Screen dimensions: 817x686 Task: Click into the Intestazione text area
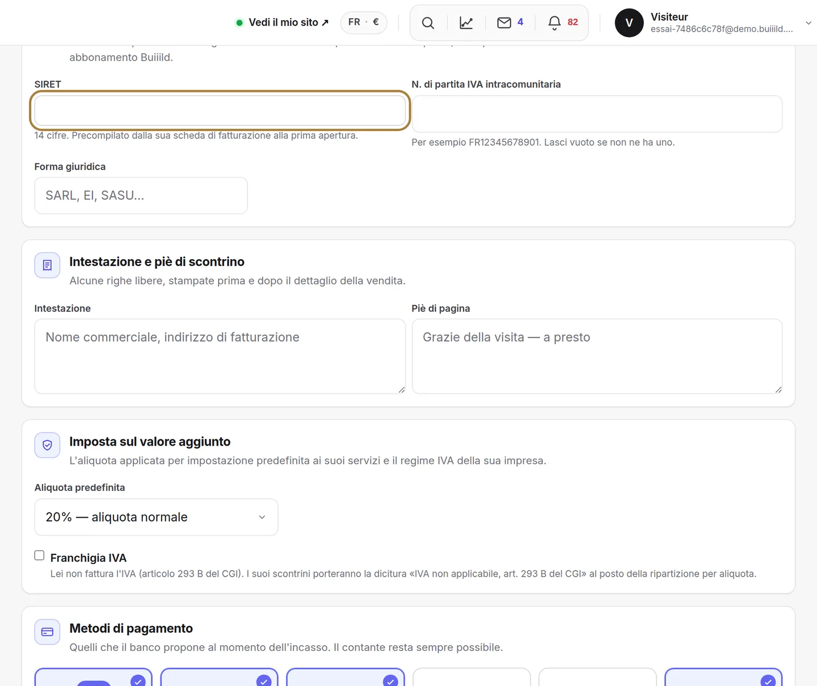pyautogui.click(x=220, y=356)
